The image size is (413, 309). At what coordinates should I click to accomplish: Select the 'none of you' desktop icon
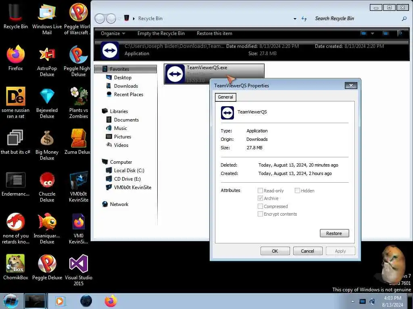[x=16, y=228]
